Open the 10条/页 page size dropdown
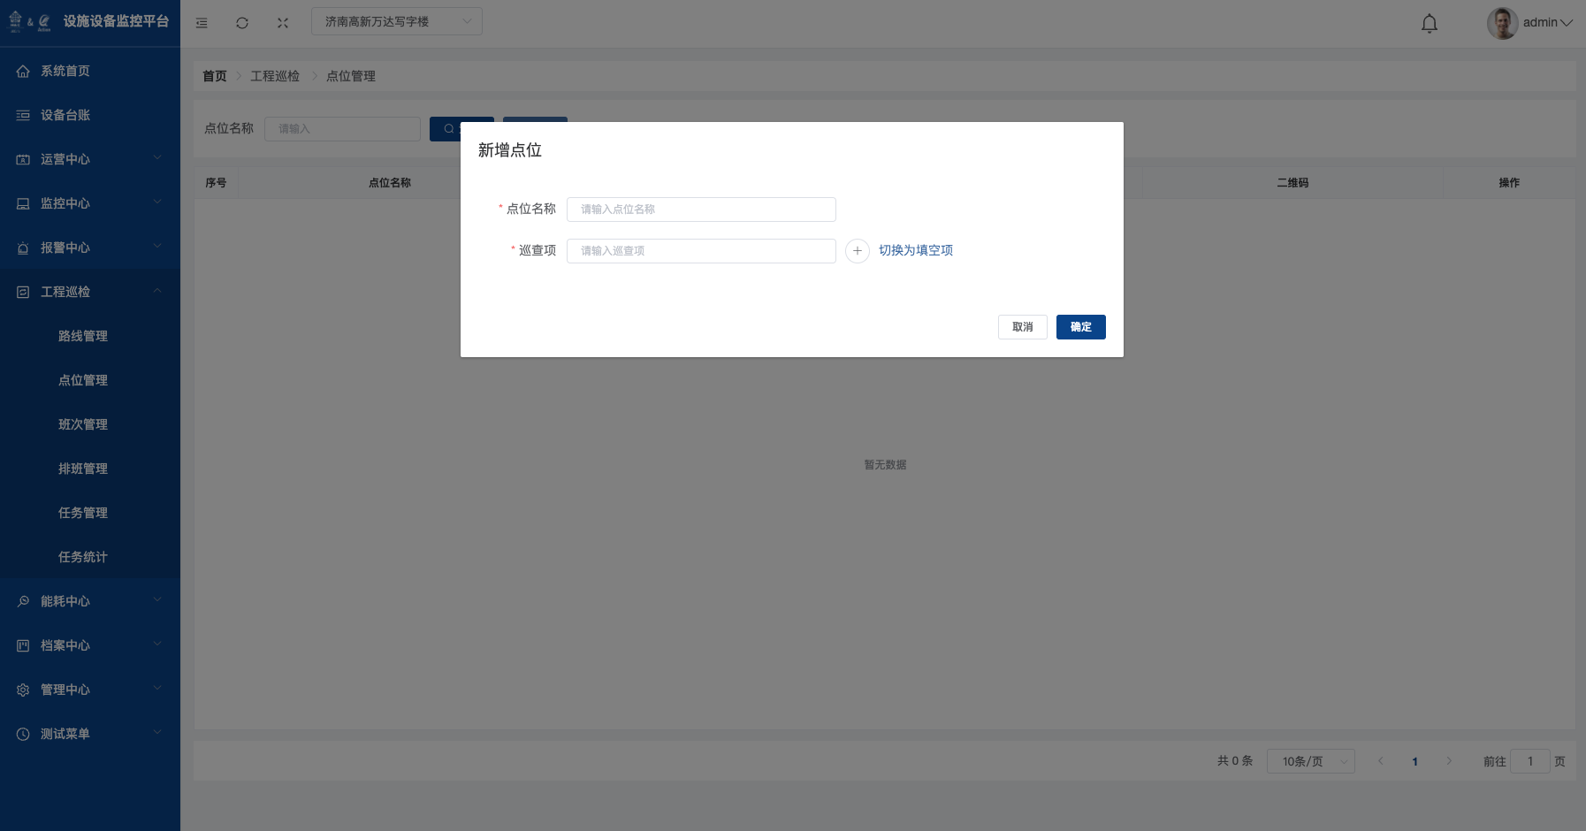 pos(1310,761)
